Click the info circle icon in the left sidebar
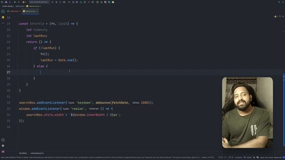285x160 pixels. pyautogui.click(x=3, y=146)
